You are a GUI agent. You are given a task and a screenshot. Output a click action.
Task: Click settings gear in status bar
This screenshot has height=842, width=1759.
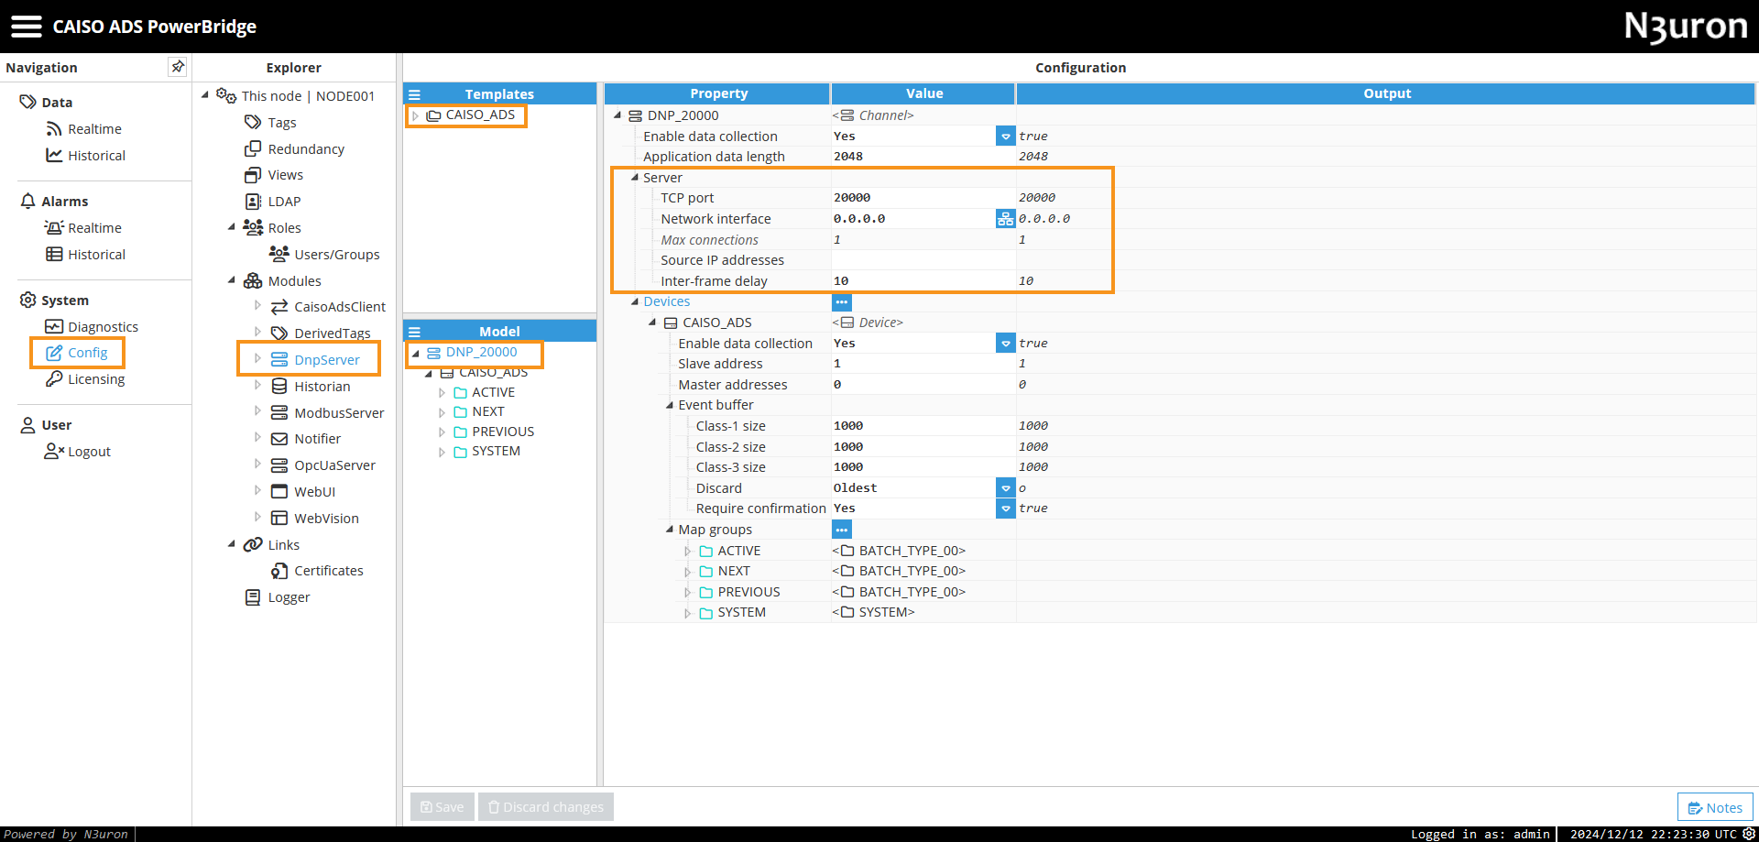pyautogui.click(x=1748, y=834)
